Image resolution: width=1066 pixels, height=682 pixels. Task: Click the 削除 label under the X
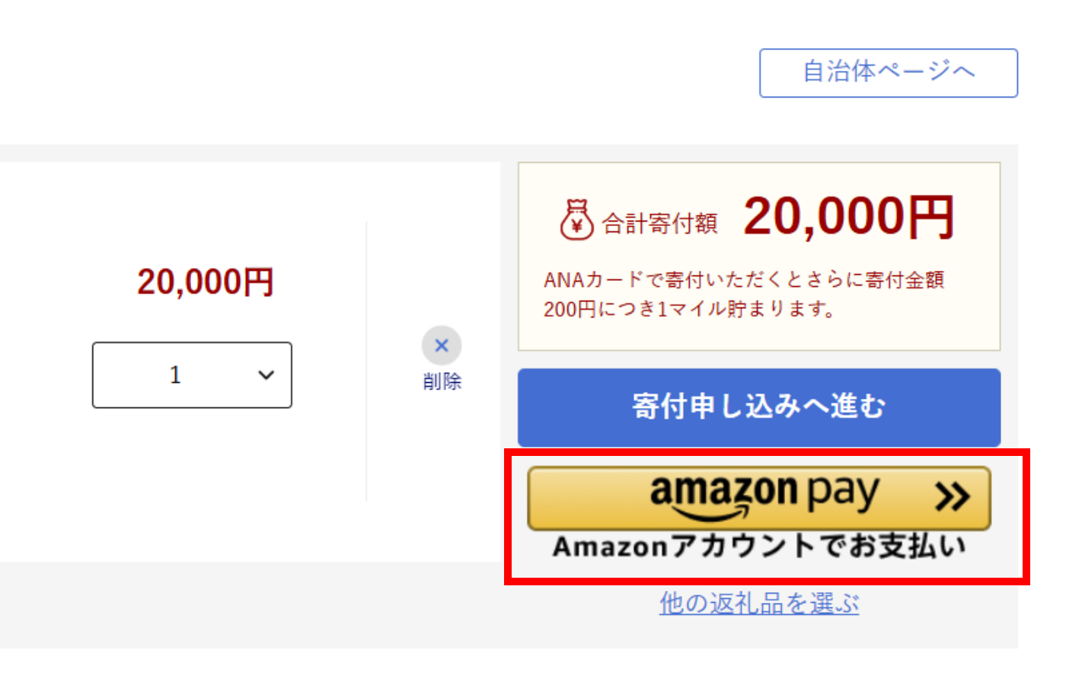pyautogui.click(x=442, y=381)
